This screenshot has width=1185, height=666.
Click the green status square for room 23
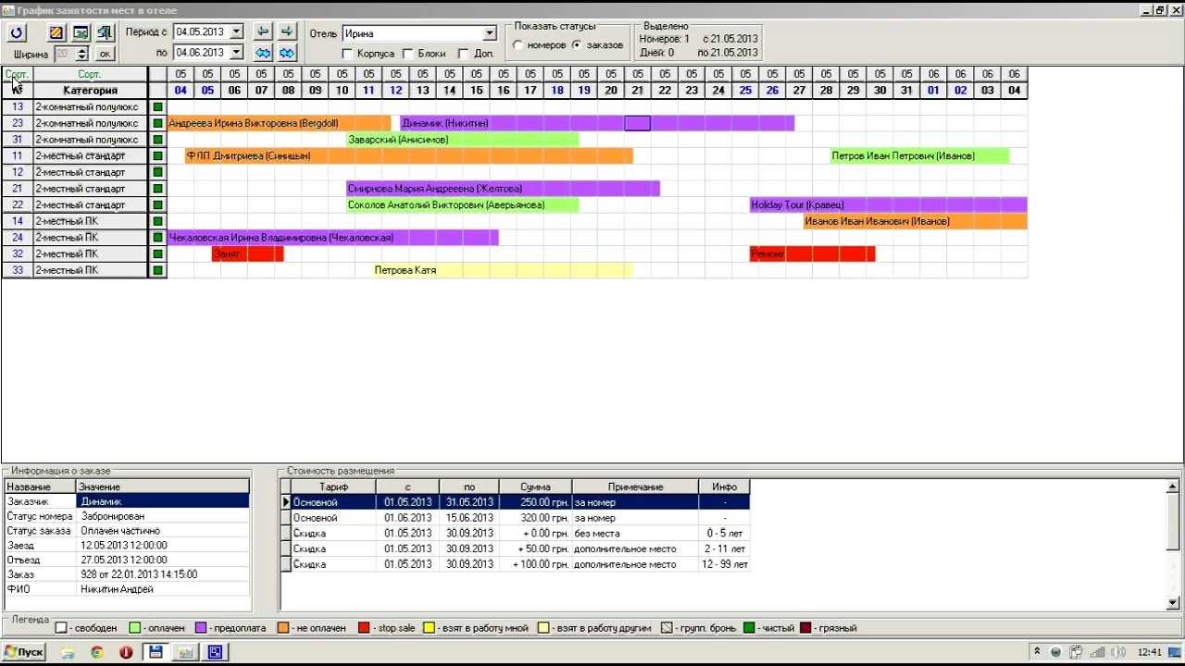[157, 123]
